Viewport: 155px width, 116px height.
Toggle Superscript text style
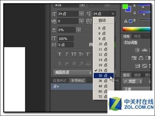[88, 54]
